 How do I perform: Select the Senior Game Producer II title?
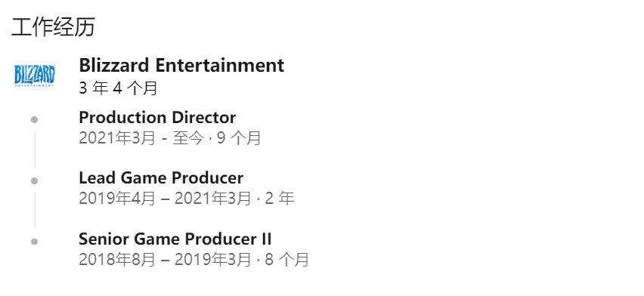[175, 239]
